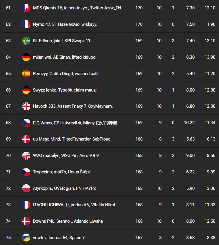Click the Brazil flag beside BL Edison
The width and height of the screenshot is (219, 245).
point(26,41)
